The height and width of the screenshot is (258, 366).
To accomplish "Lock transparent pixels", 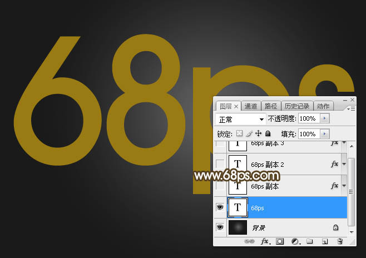I will click(240, 133).
